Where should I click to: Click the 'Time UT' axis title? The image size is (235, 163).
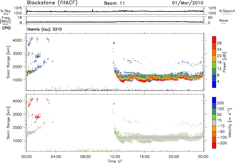click(x=115, y=161)
